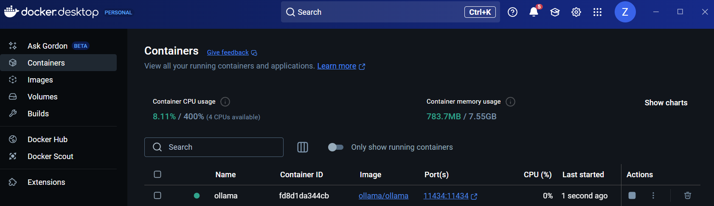Viewport: 714px width, 206px height.
Task: Click Container ID column header
Action: 301,175
